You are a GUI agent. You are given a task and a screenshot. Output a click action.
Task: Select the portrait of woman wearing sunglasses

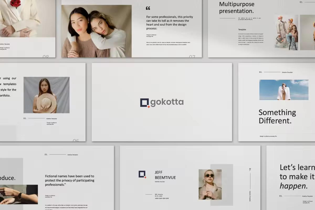point(210,185)
